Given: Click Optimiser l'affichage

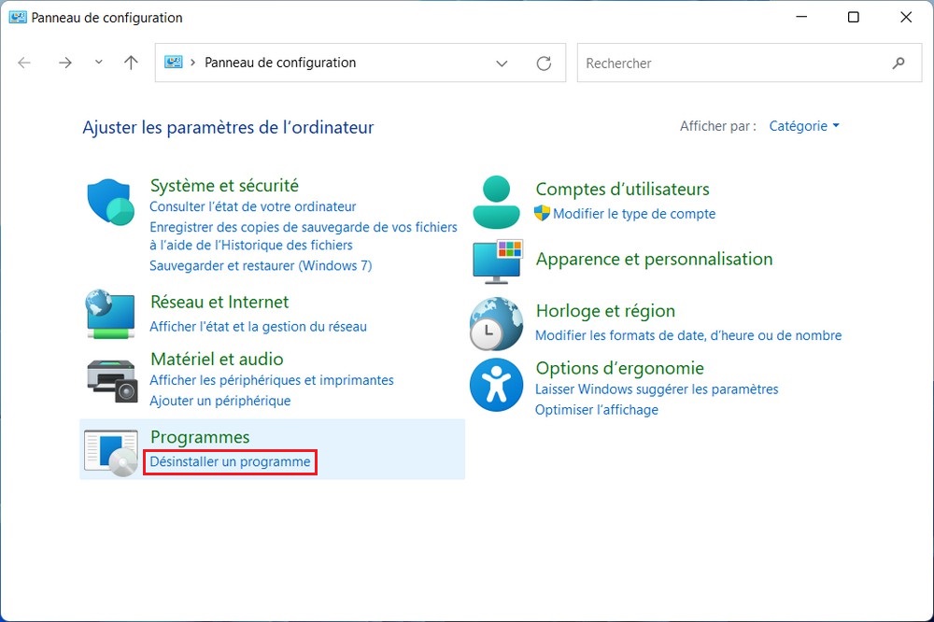Looking at the screenshot, I should [596, 410].
